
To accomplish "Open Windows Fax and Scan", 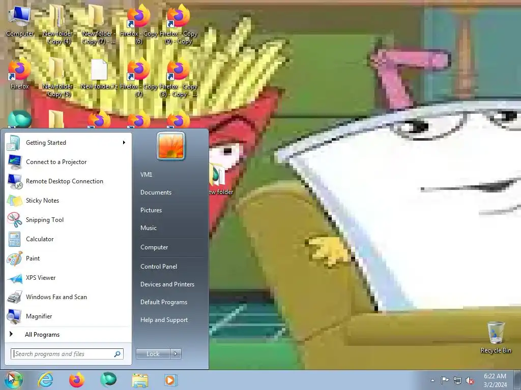I will pos(68,297).
